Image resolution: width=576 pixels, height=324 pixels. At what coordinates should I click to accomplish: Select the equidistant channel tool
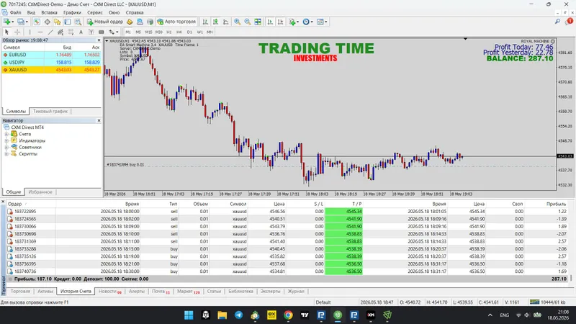[60, 32]
